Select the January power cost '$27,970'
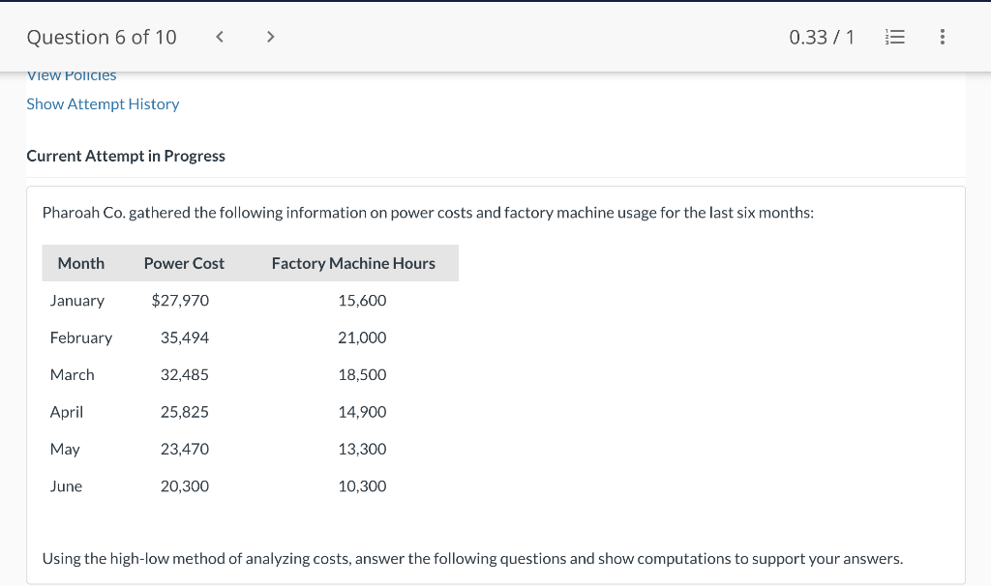The image size is (991, 586). [x=180, y=301]
